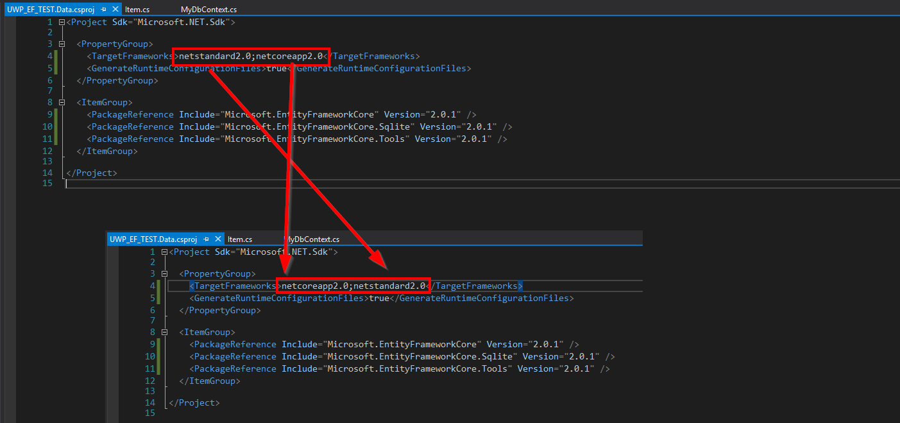Click Version="2.0.1" on line 11, lower editor

click(556, 369)
